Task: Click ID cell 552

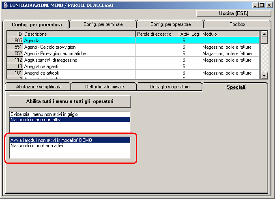Action: click(x=15, y=53)
